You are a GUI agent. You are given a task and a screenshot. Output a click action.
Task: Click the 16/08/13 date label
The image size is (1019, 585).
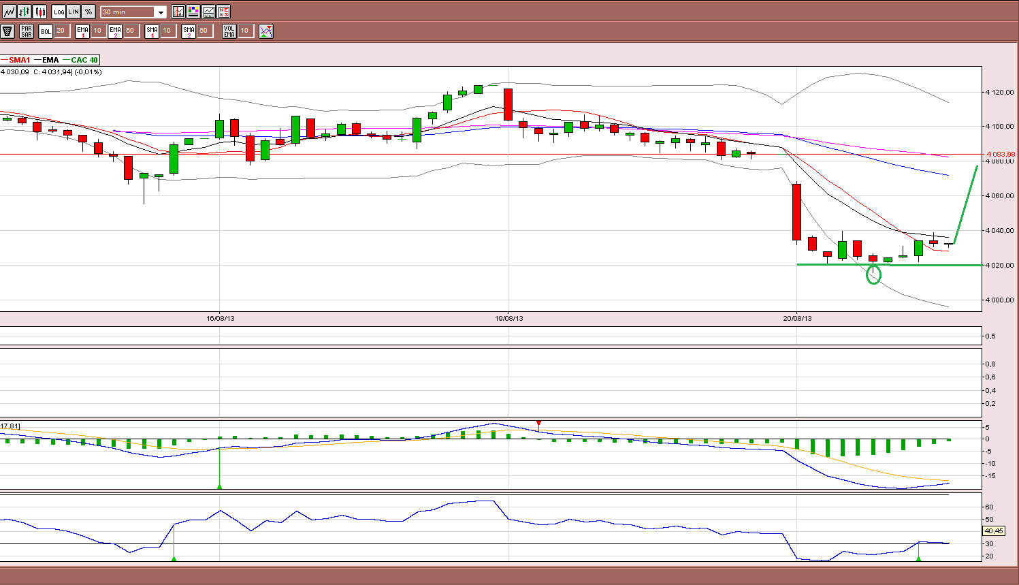click(221, 318)
